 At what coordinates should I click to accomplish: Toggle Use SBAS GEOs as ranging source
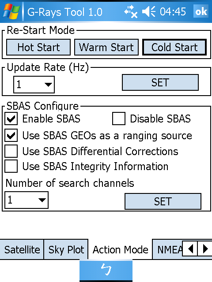(x=11, y=135)
